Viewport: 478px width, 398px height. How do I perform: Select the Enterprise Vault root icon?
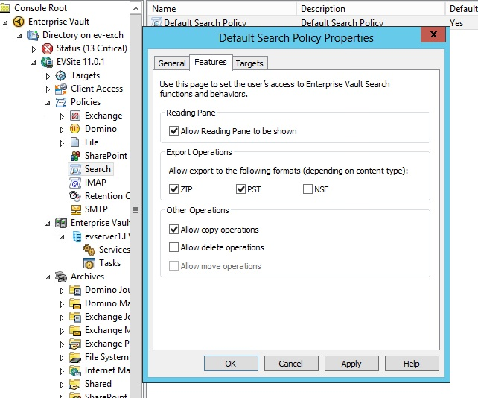coord(19,22)
